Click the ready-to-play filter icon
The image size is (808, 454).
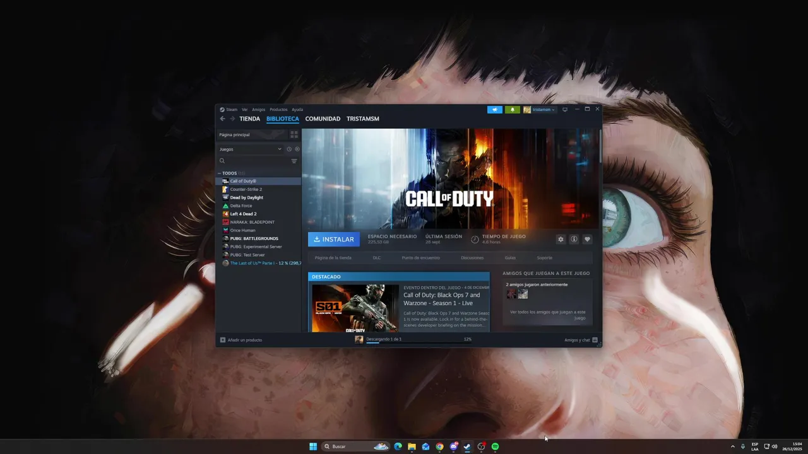(x=297, y=149)
